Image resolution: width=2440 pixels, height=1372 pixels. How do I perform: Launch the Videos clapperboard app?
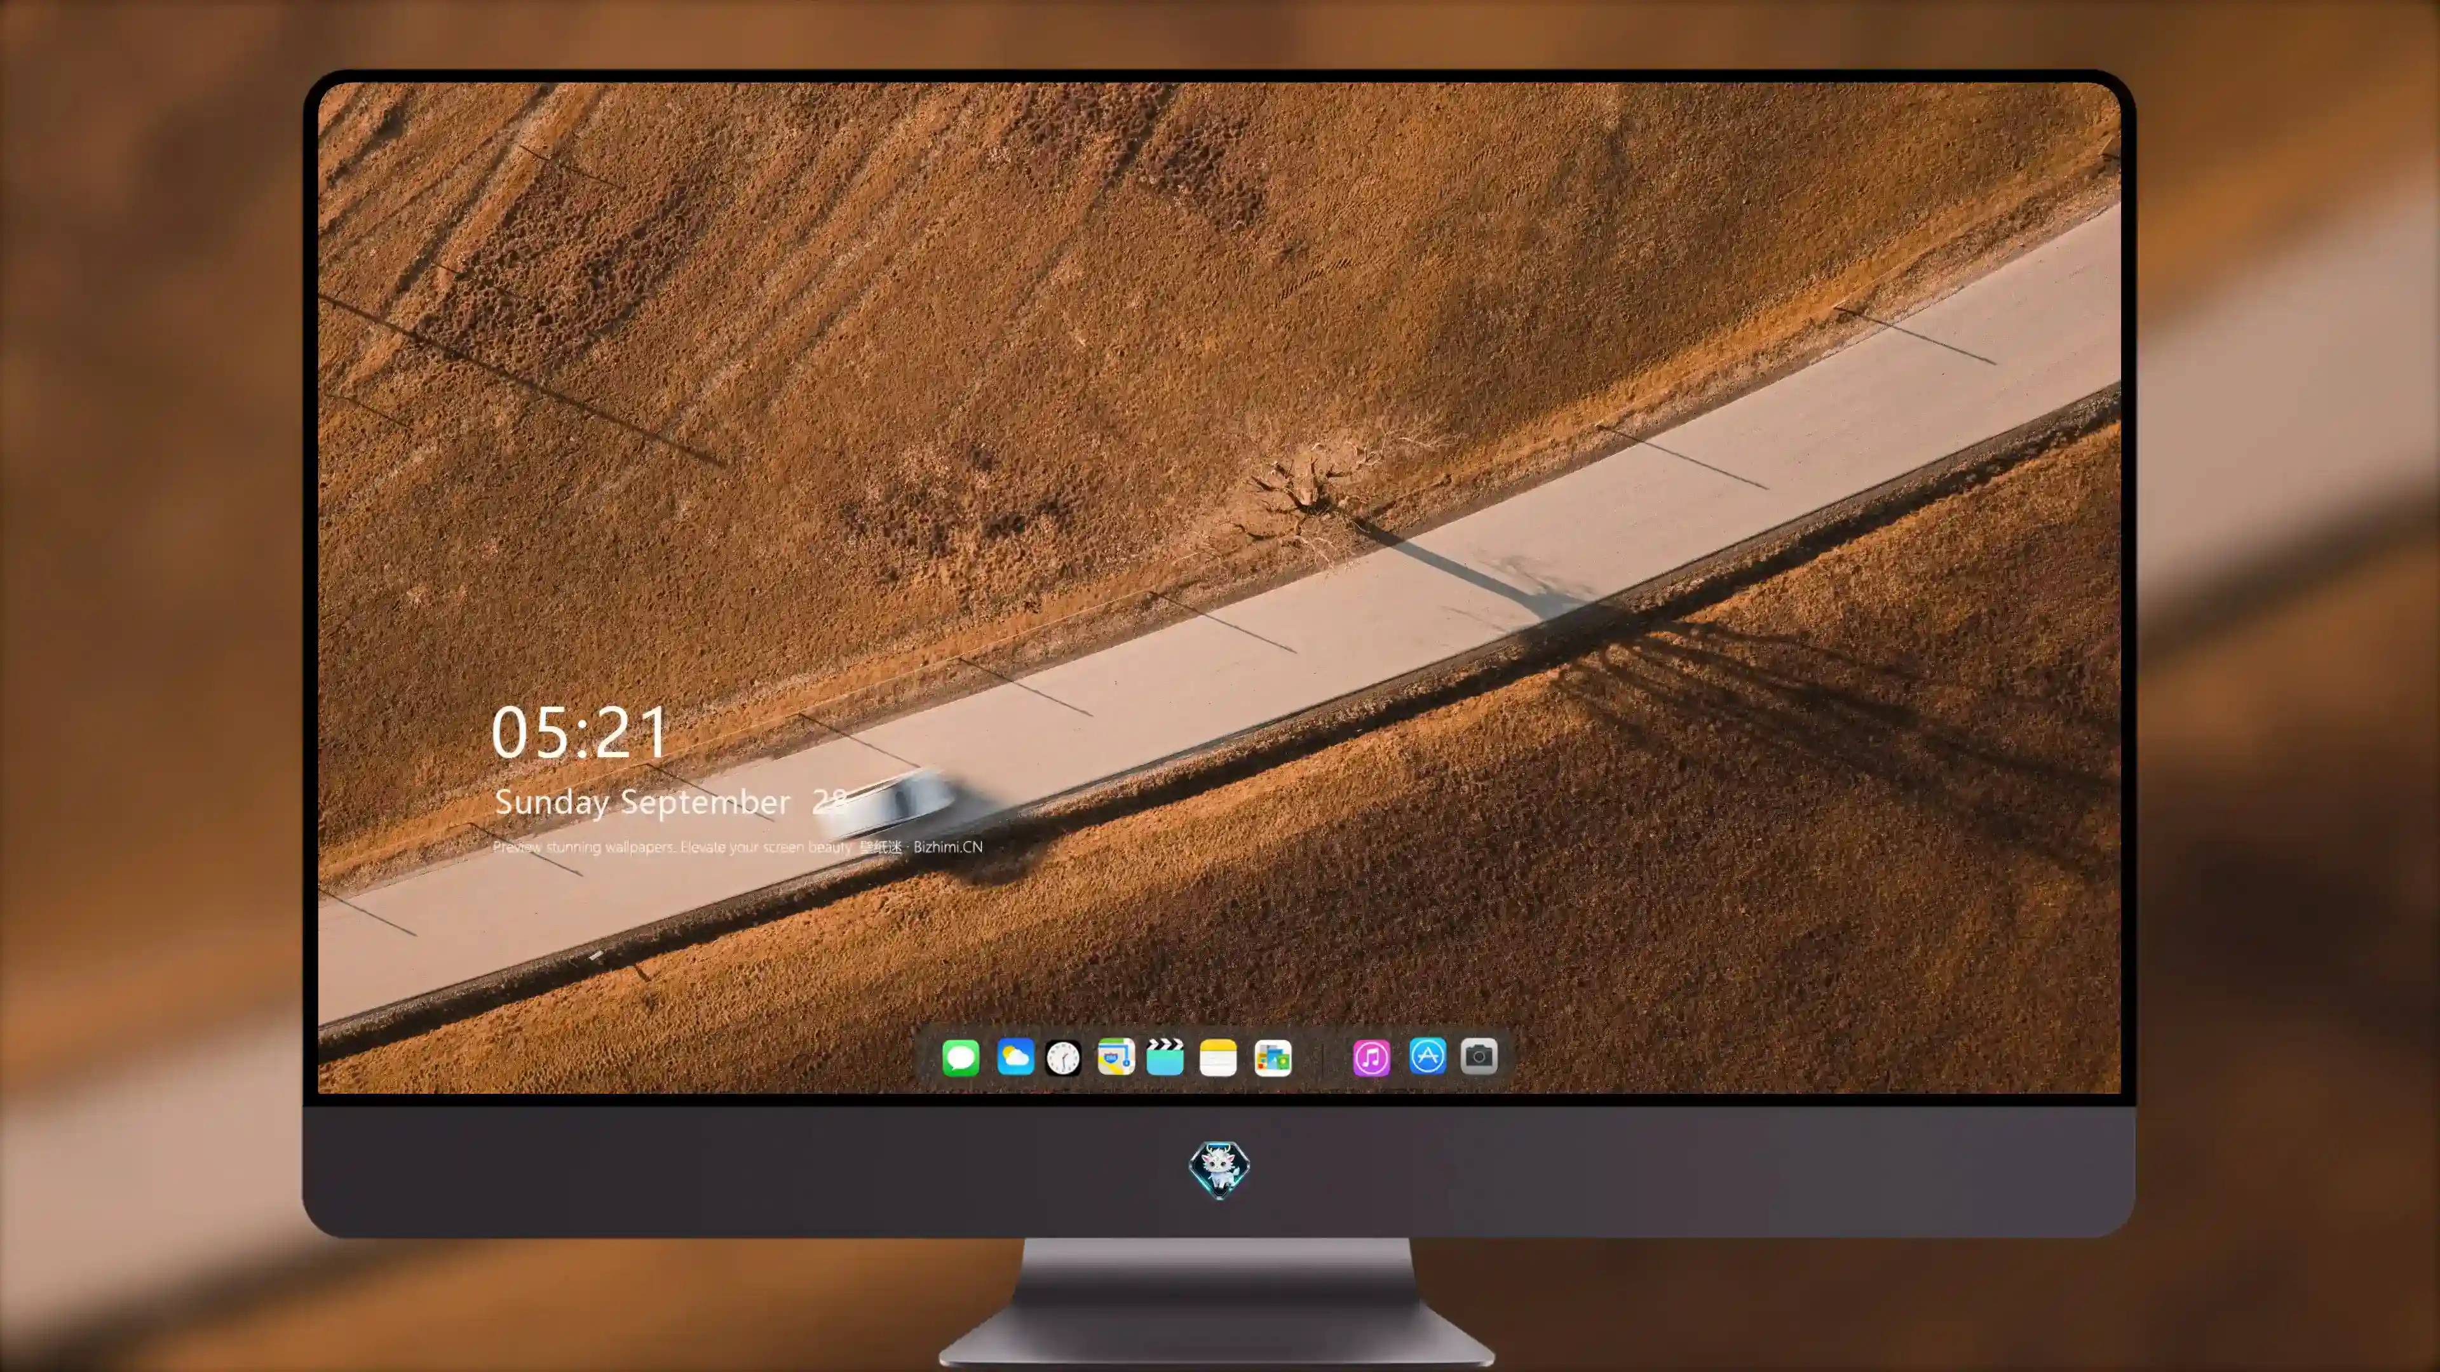point(1165,1057)
